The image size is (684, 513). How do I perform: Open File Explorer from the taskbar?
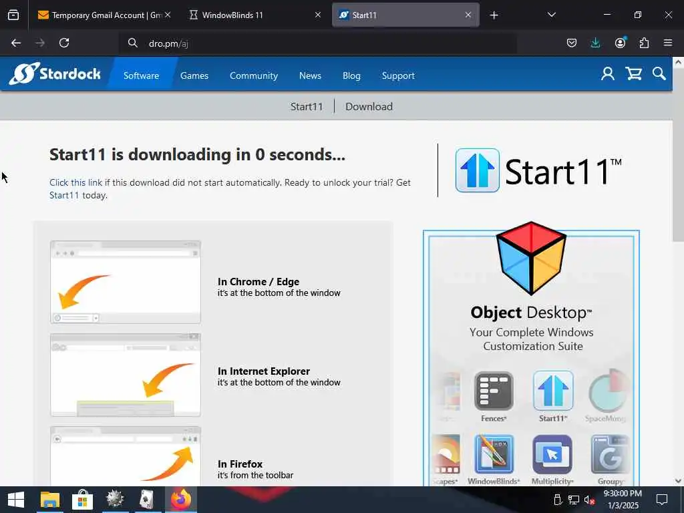[x=49, y=500]
